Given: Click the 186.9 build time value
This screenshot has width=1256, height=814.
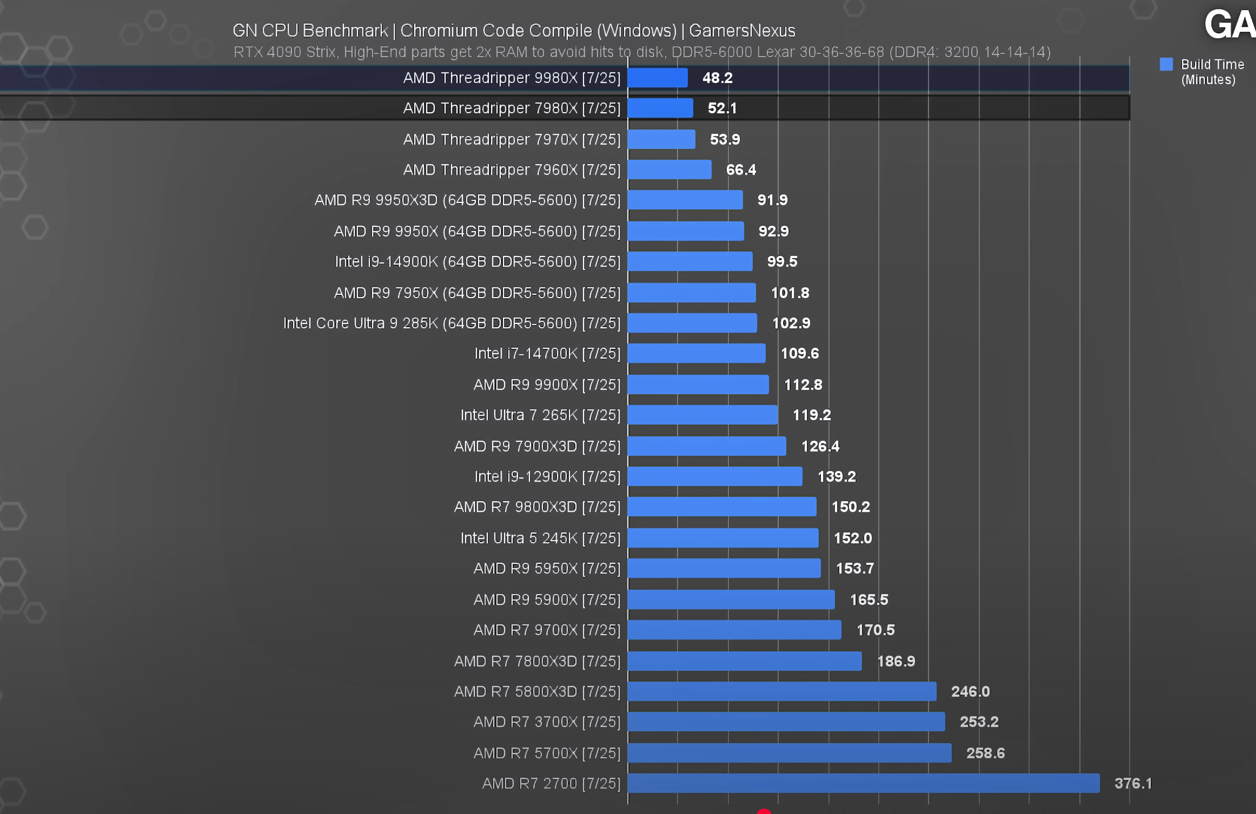Looking at the screenshot, I should pyautogui.click(x=896, y=661).
